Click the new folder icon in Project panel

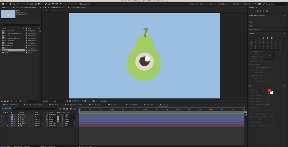pos(5,101)
